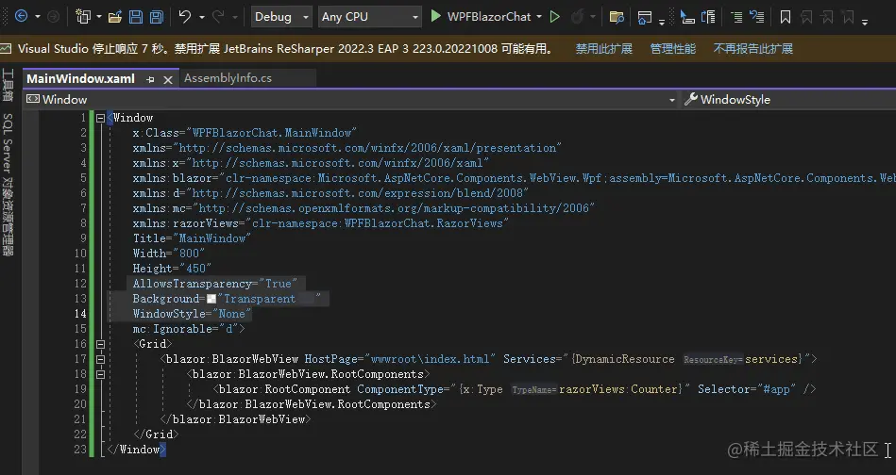
Task: Click the document-with-arrow icon next to the cursor tool
Action: [708, 17]
